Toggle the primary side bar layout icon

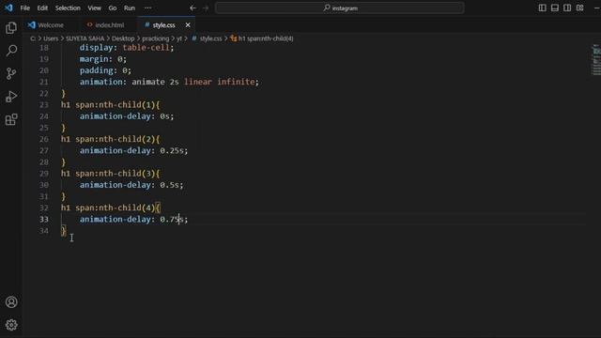543,8
